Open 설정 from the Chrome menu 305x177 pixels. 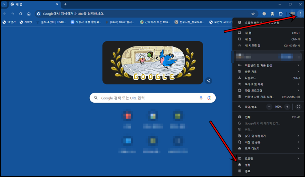[x=269, y=165]
